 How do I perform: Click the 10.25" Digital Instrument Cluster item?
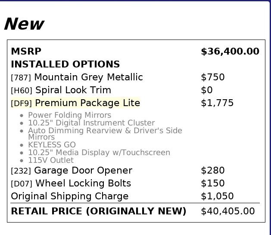click(91, 123)
